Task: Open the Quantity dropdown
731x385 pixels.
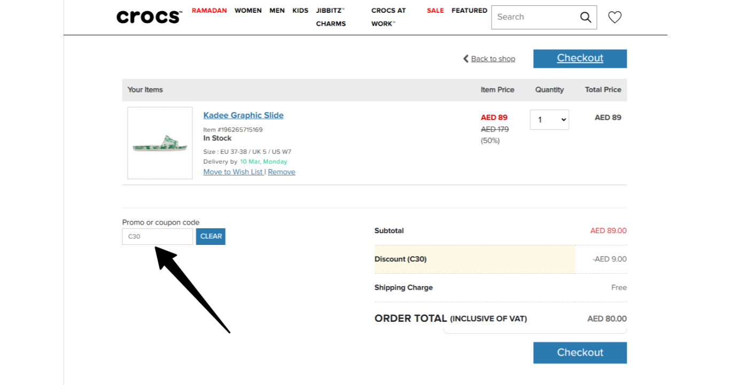Action: pyautogui.click(x=549, y=120)
